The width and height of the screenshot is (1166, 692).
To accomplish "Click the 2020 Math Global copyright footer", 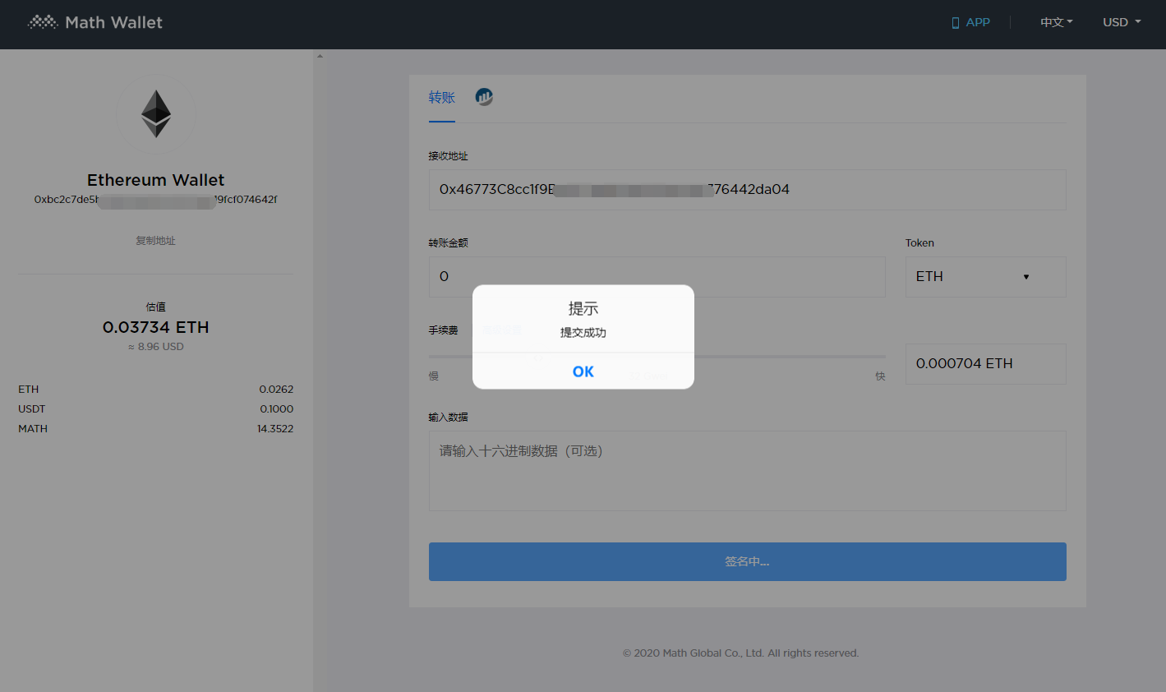I will pos(740,653).
